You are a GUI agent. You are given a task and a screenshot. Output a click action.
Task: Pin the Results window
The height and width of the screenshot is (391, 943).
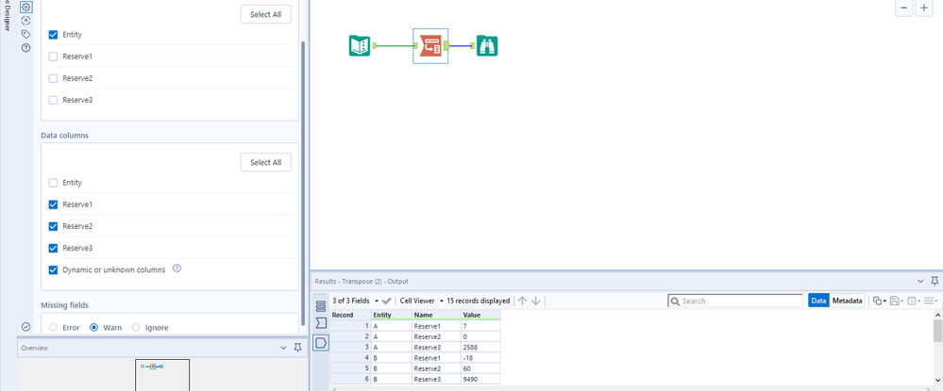click(x=934, y=281)
